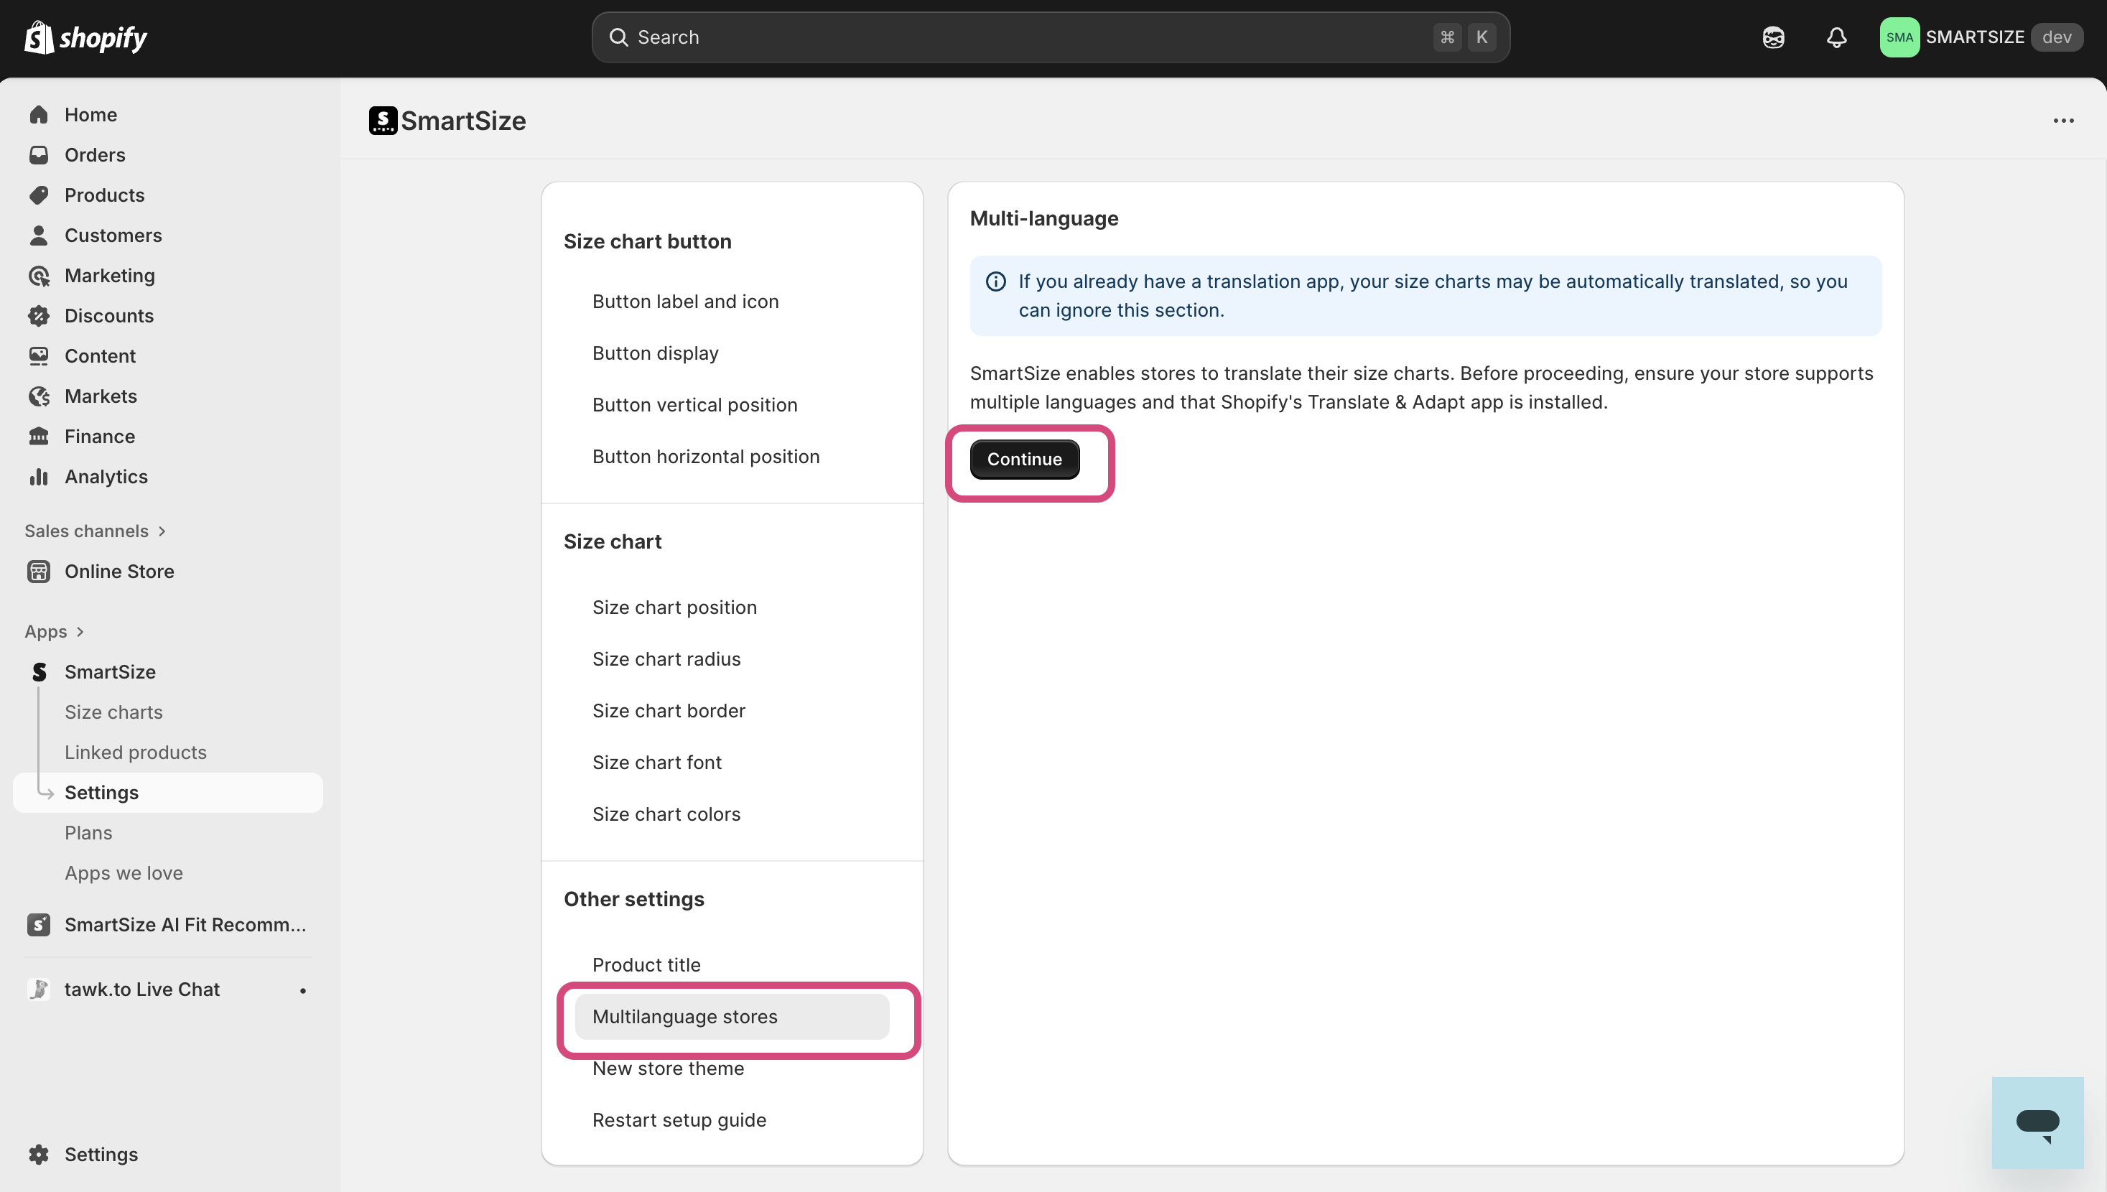Open the SmartSize three-dot menu
Screen dimensions: 2107x1192
(2062, 121)
